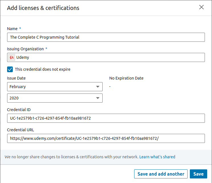Close the Add licenses & certifications dialog

click(201, 7)
